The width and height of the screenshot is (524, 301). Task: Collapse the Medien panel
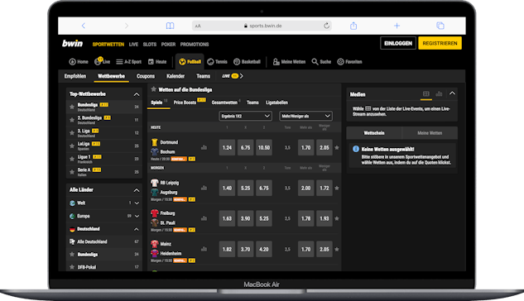click(452, 93)
